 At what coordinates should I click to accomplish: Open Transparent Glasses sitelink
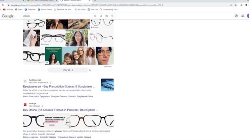[x=67, y=137]
